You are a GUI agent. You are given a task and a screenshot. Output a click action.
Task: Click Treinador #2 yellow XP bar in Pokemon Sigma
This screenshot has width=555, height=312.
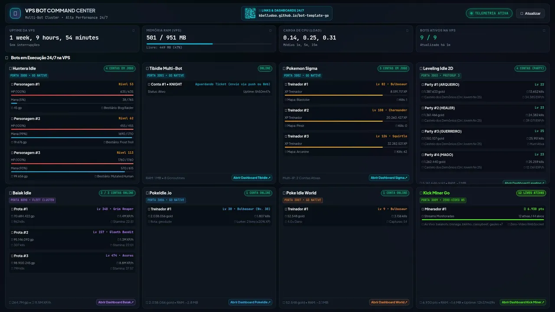(x=346, y=121)
